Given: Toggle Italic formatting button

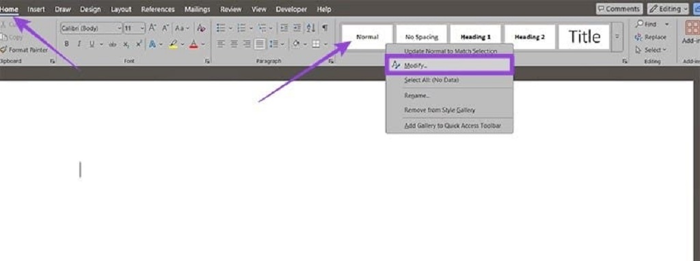Looking at the screenshot, I should 79,44.
